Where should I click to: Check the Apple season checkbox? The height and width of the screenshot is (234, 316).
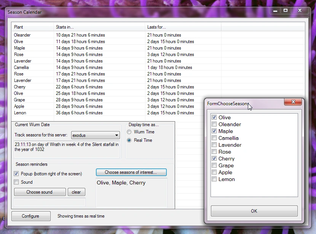(x=214, y=172)
